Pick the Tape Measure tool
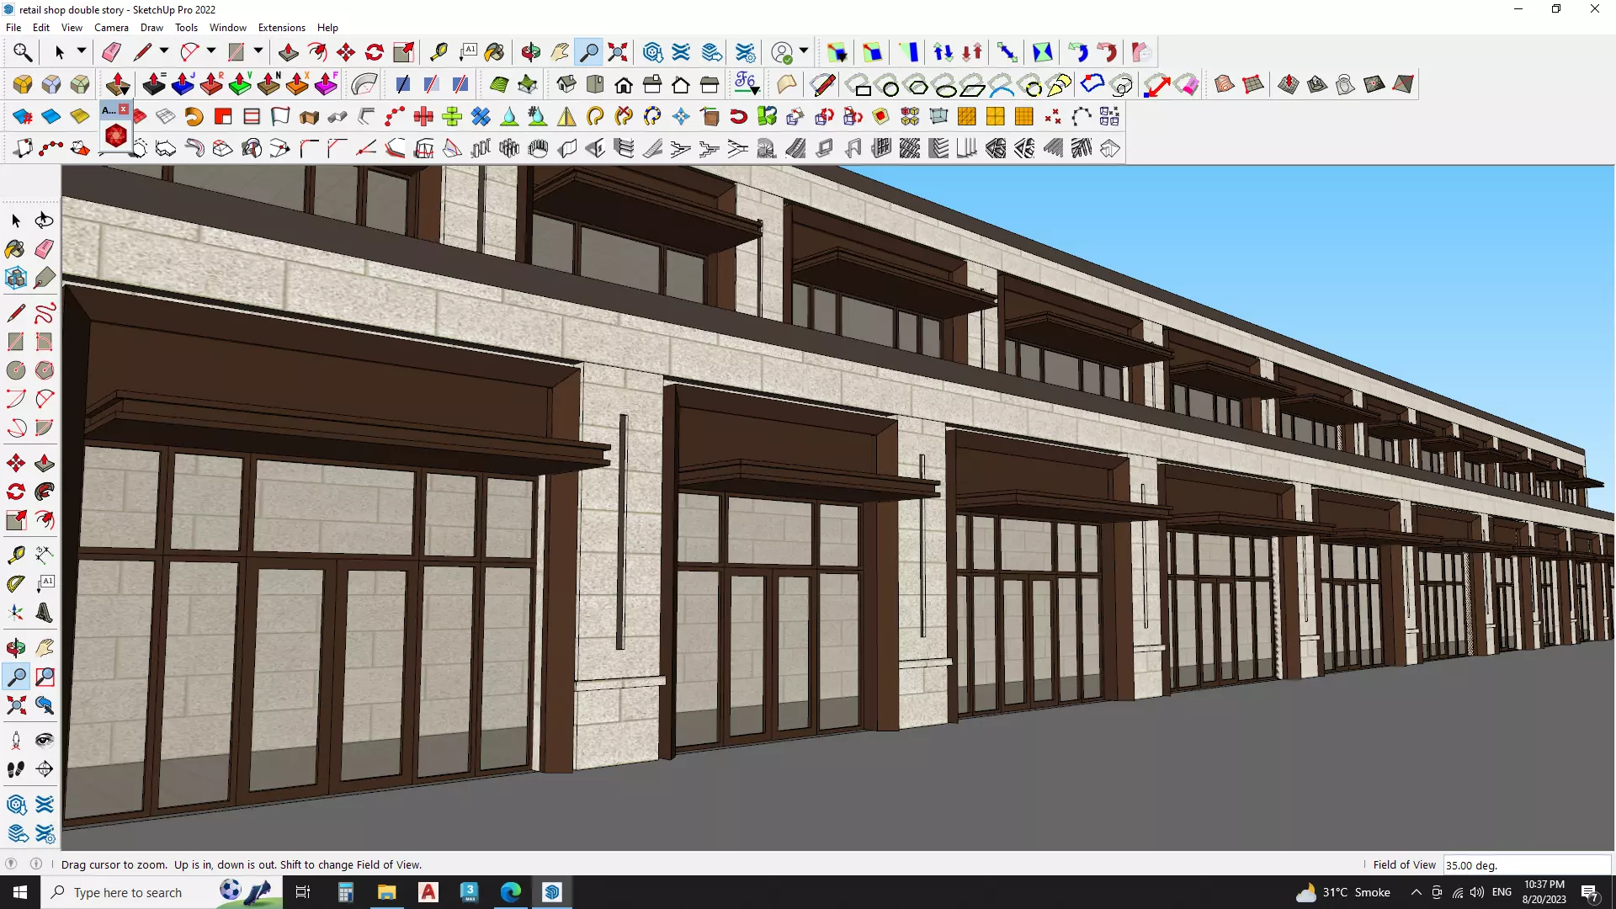 [x=439, y=52]
